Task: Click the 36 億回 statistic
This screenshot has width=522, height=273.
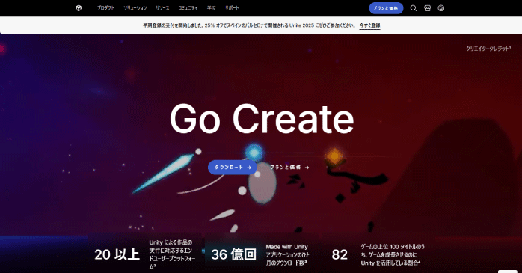Action: pyautogui.click(x=233, y=255)
